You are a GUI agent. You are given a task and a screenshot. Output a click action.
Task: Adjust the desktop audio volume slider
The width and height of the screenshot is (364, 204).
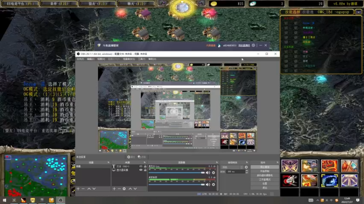[177, 185]
